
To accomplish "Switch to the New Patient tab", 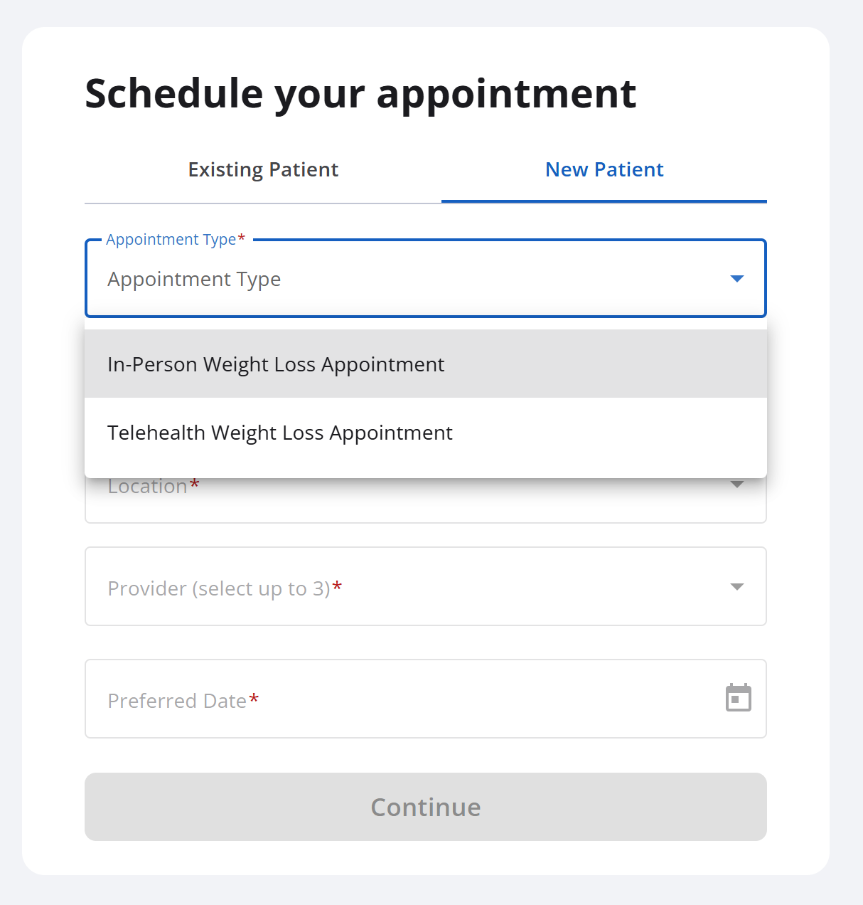I will (604, 169).
